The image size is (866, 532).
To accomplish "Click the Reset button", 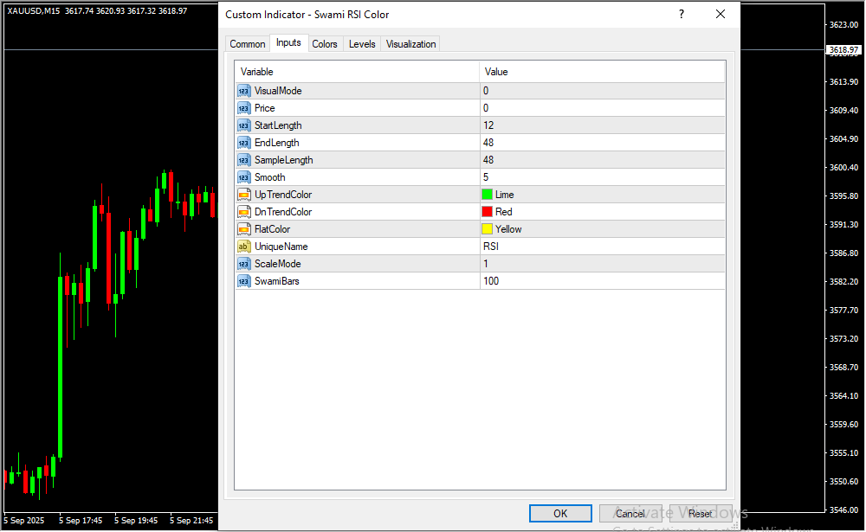I will click(700, 514).
